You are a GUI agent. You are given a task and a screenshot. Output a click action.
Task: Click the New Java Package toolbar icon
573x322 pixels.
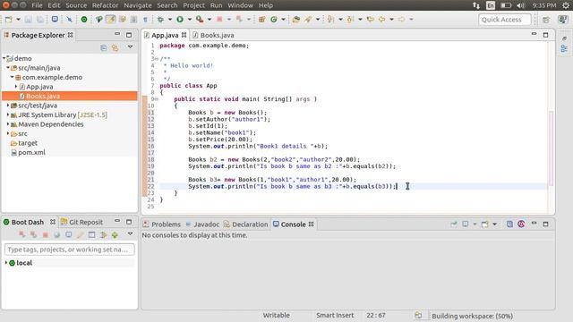pyautogui.click(x=261, y=20)
